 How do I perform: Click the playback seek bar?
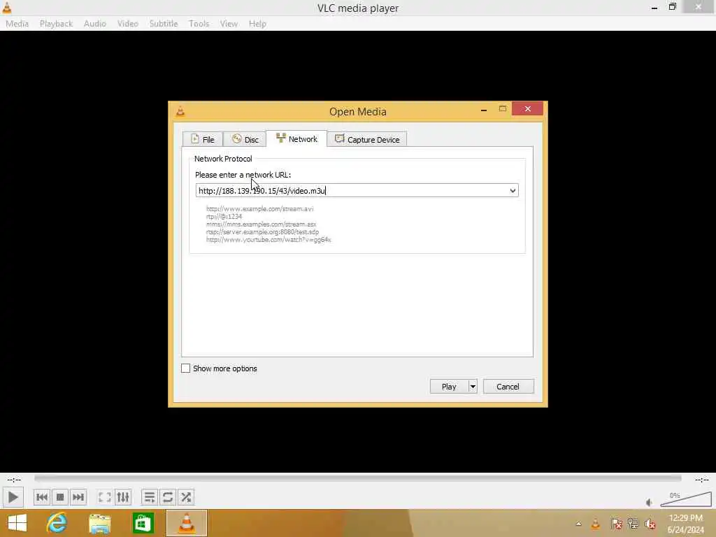[358, 478]
